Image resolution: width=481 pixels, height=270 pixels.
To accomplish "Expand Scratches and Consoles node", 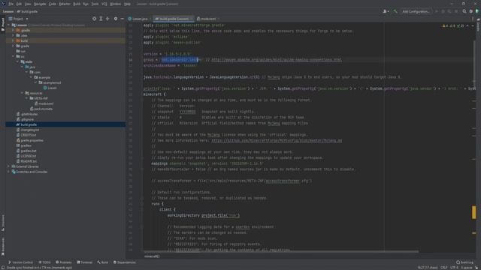I will point(8,172).
